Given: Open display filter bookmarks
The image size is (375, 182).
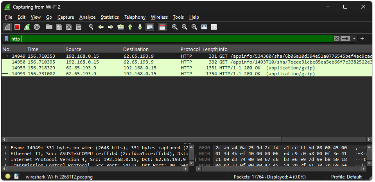Looking at the screenshot, I should pyautogui.click(x=7, y=39).
